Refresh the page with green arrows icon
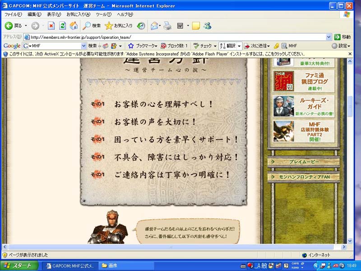361x271 pixels. pyautogui.click(x=62, y=26)
